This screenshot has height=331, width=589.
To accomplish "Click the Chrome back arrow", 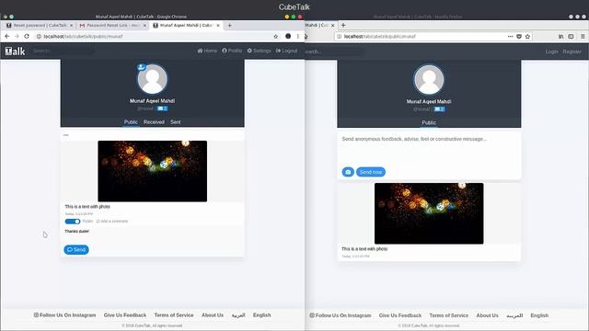I will [7, 37].
